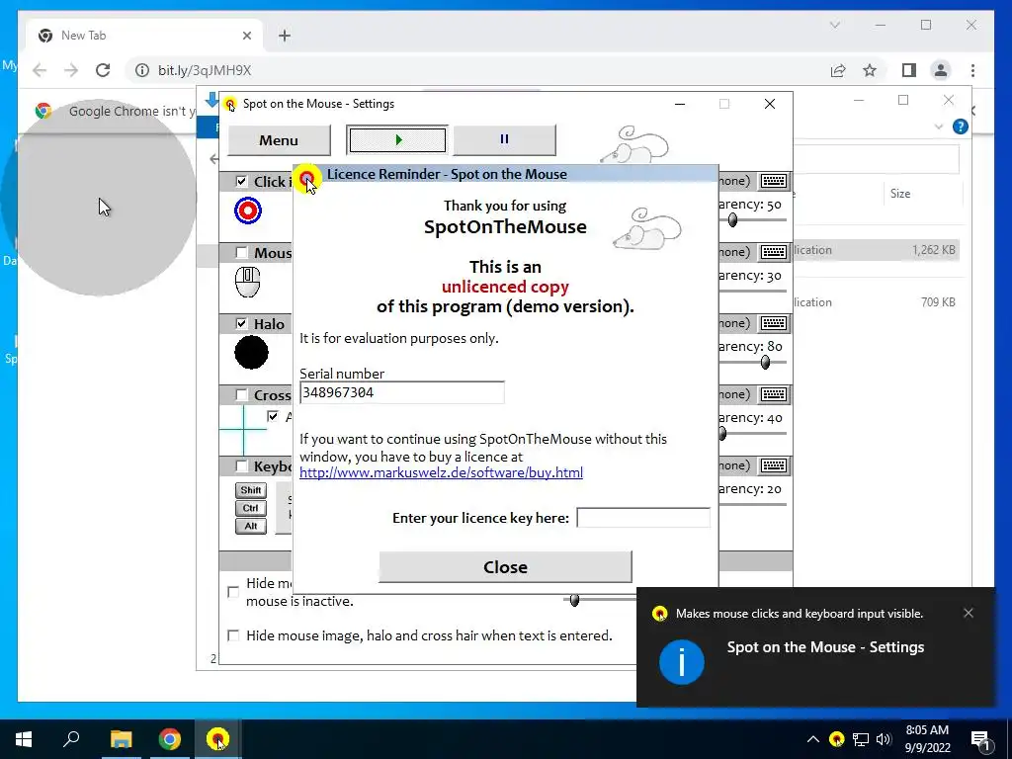The height and width of the screenshot is (759, 1012).
Task: Click the File Explorer help question icon
Action: 961,126
